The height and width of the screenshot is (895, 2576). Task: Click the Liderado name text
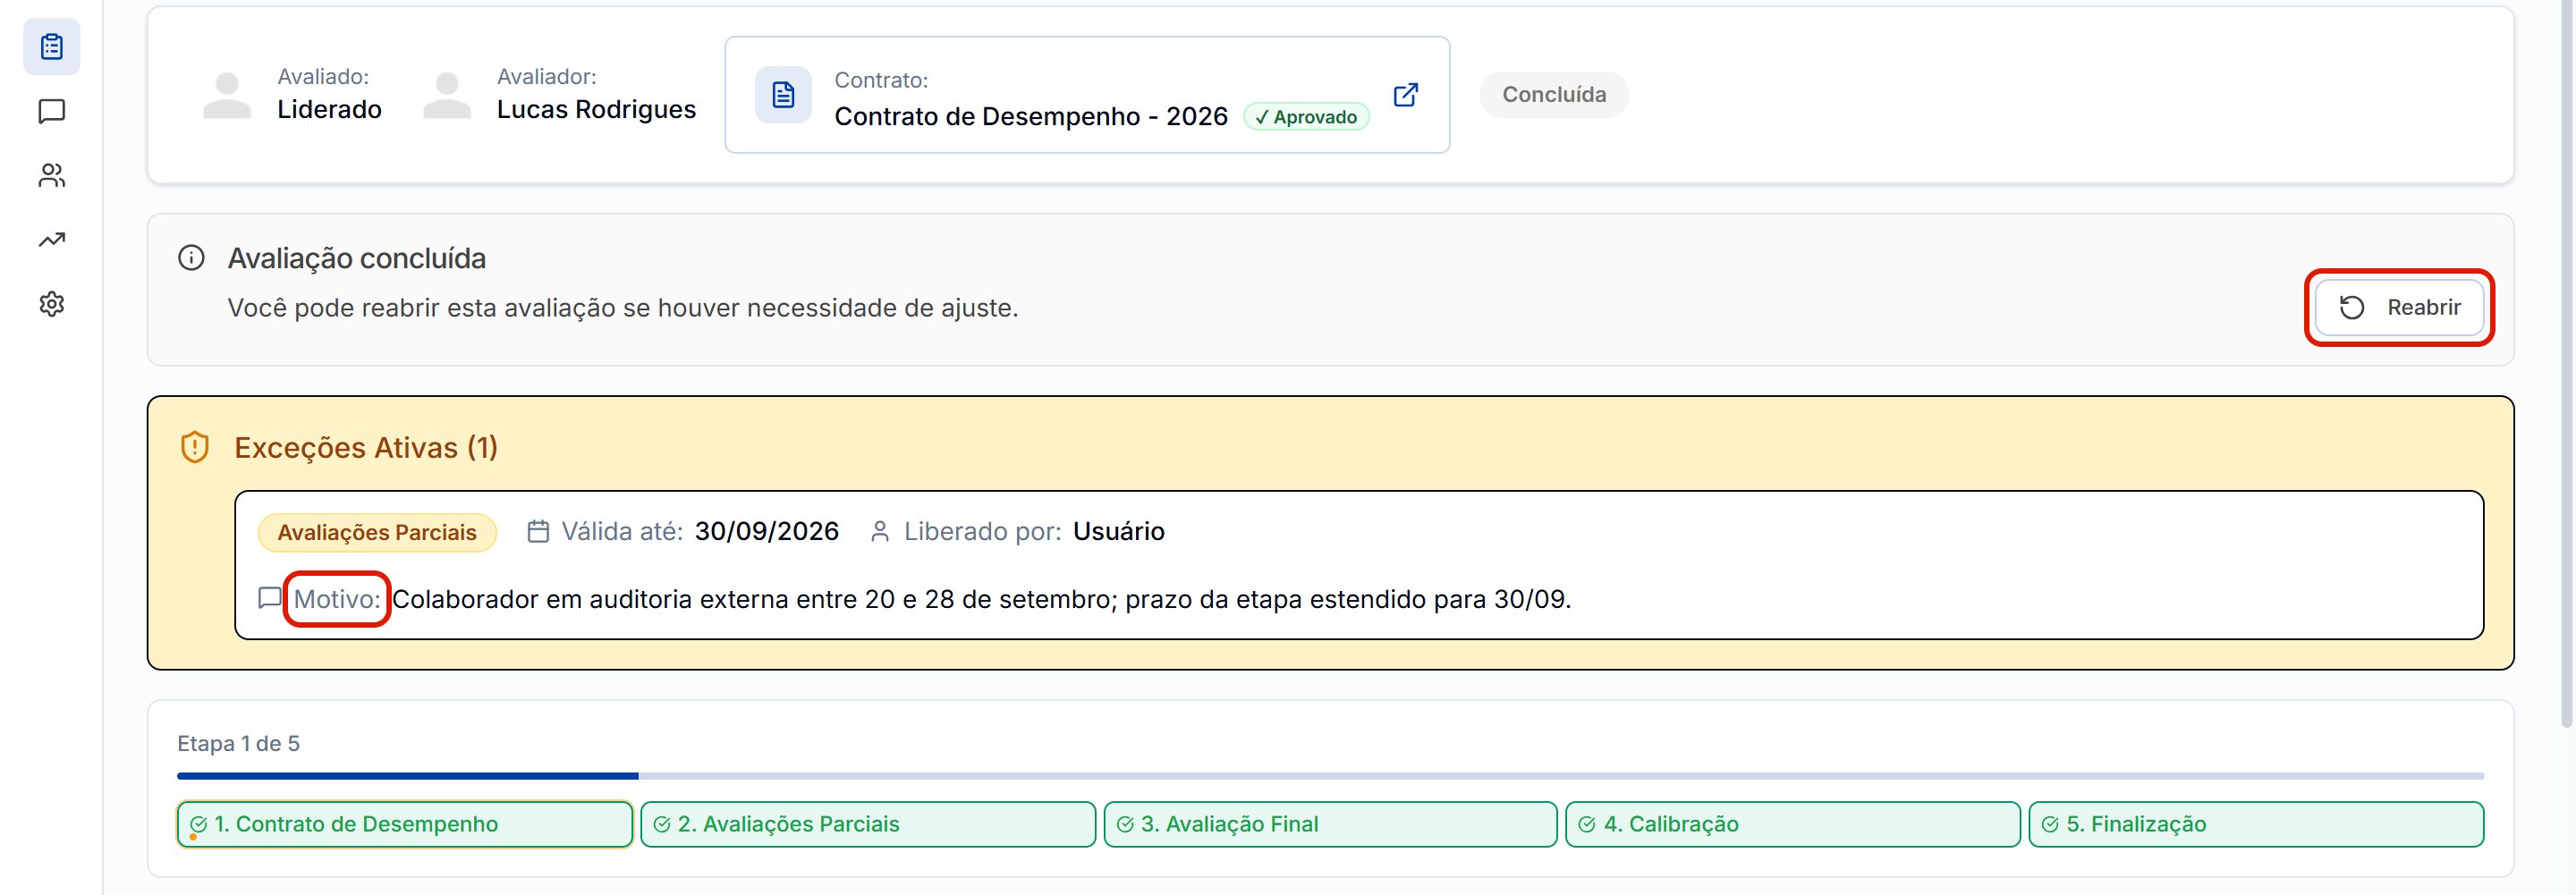[329, 109]
